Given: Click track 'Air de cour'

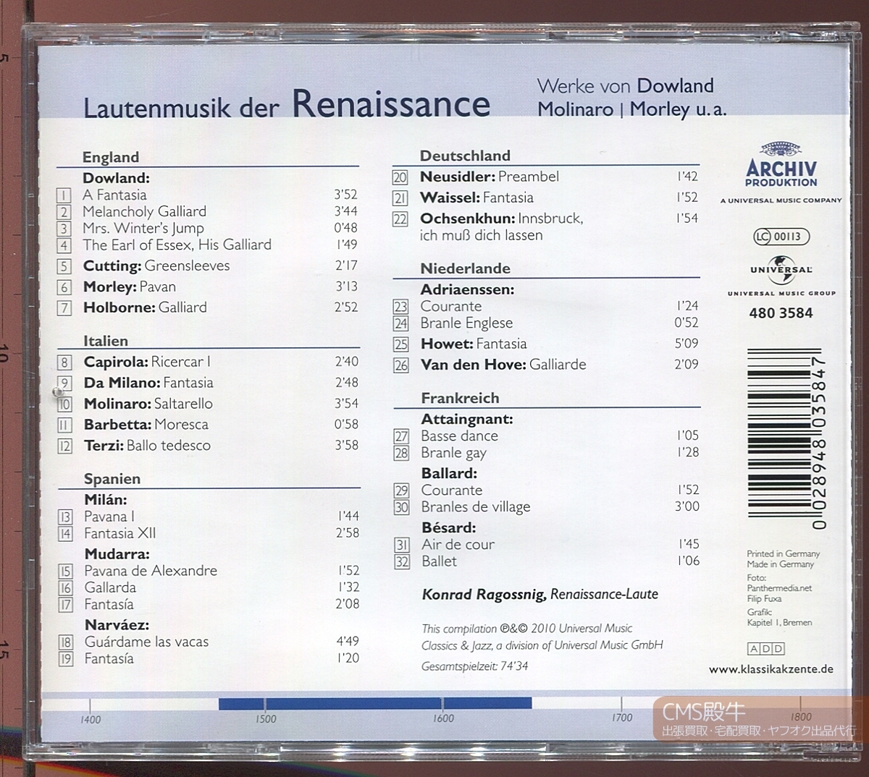Looking at the screenshot, I should tap(458, 545).
